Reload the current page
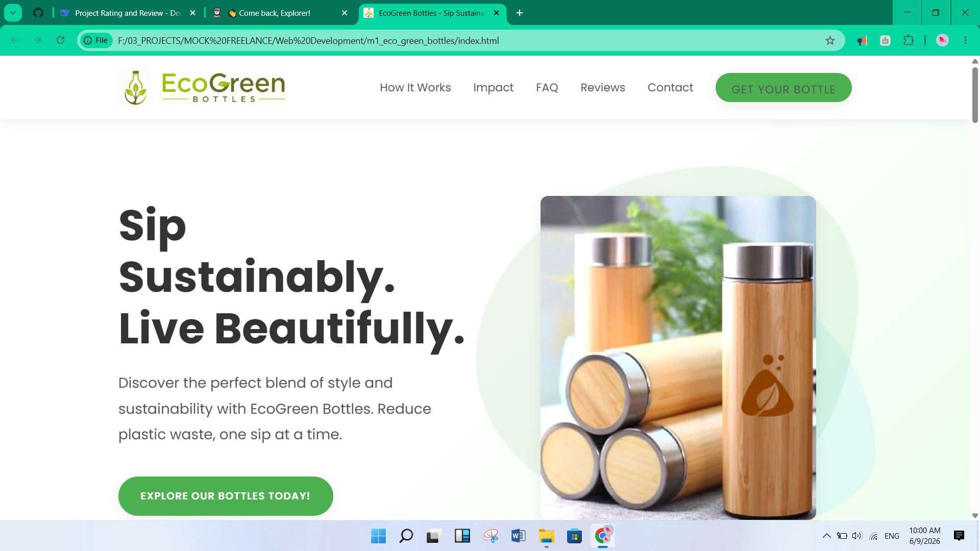Image resolution: width=980 pixels, height=551 pixels. pos(60,40)
